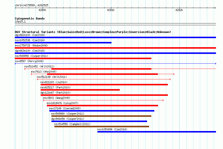Open nsv512139 (Arlt2011) label
This screenshot has height=149, width=223.
pyautogui.click(x=52, y=77)
